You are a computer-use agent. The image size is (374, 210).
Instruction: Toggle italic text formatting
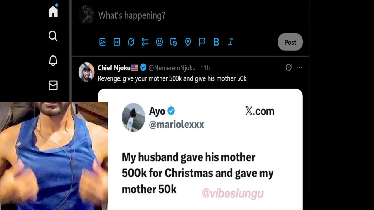point(230,42)
